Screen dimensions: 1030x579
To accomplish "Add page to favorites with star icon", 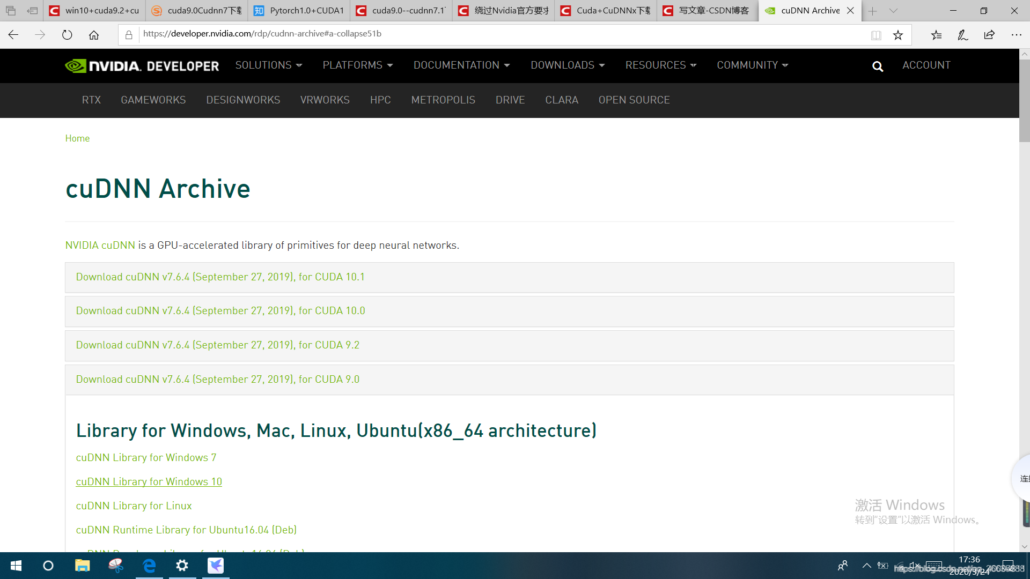I will 898,35.
